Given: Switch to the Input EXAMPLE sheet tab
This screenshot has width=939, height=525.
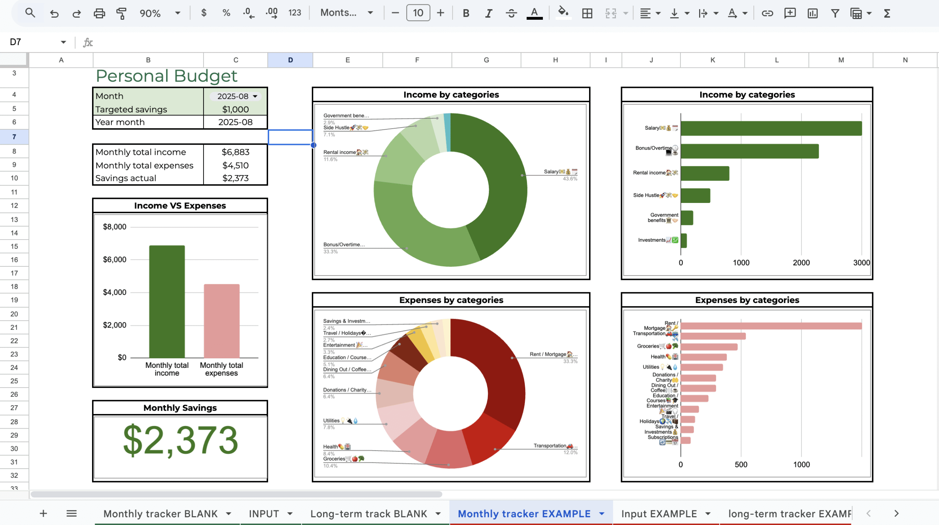Looking at the screenshot, I should (659, 514).
